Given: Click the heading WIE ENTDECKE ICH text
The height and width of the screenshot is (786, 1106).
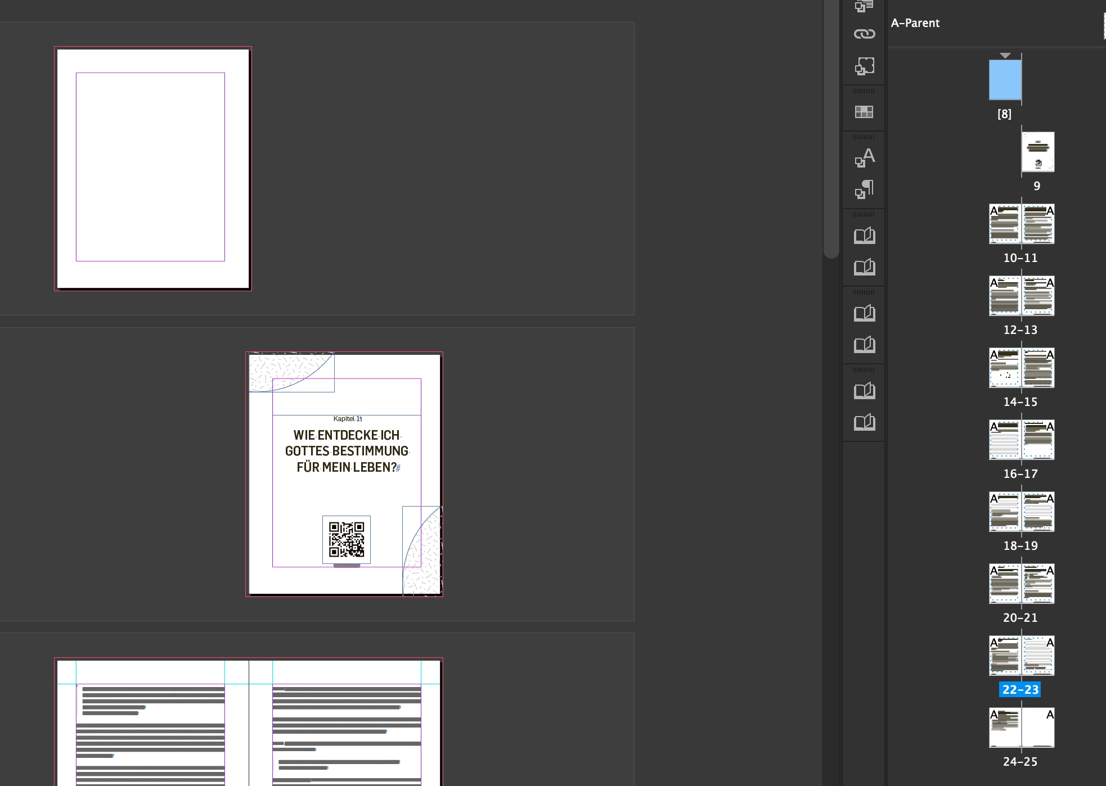Looking at the screenshot, I should click(347, 436).
